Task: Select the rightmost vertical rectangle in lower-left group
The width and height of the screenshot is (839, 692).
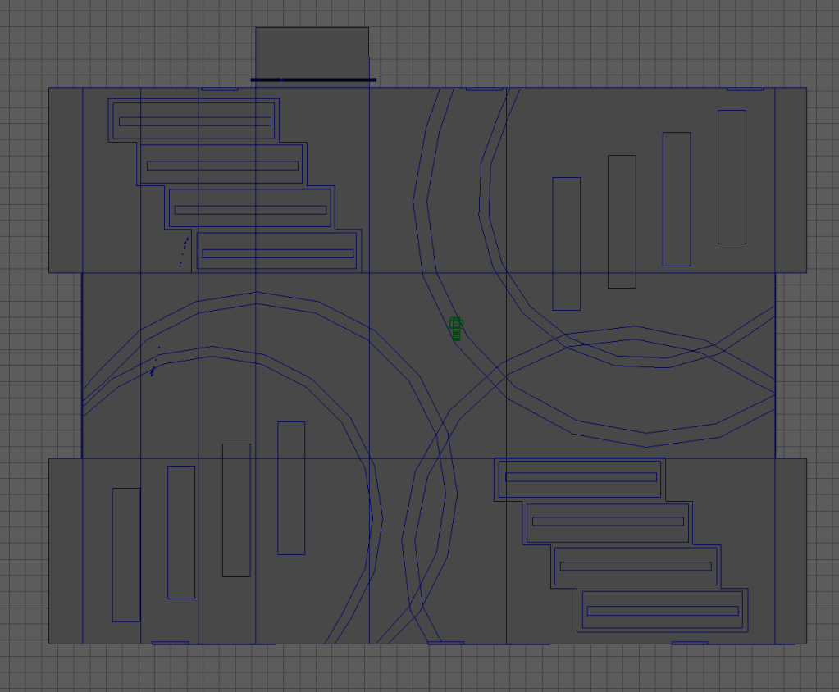Action: [291, 488]
